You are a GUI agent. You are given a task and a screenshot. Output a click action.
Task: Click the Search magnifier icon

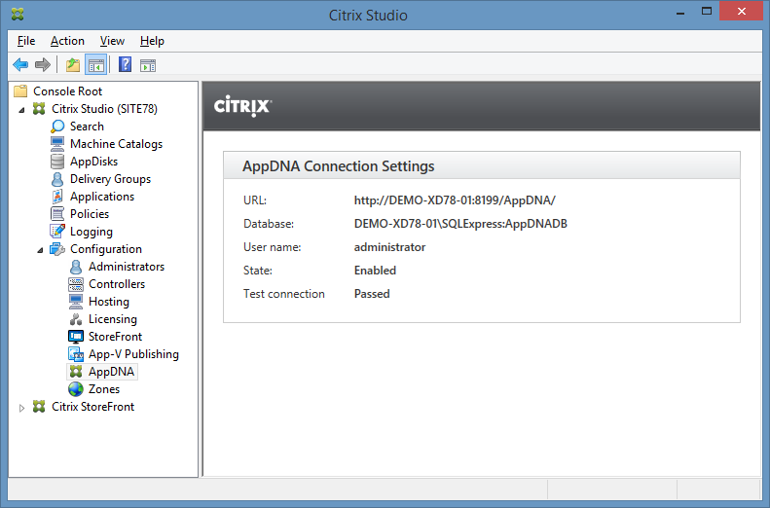pos(57,127)
